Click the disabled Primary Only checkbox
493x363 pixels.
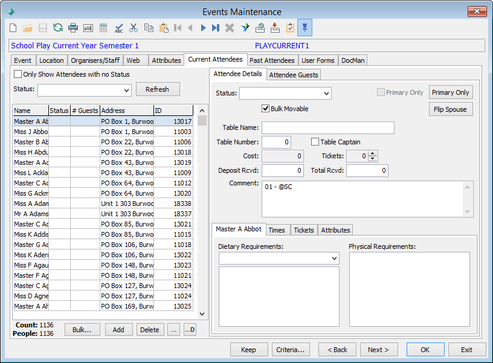pos(381,92)
